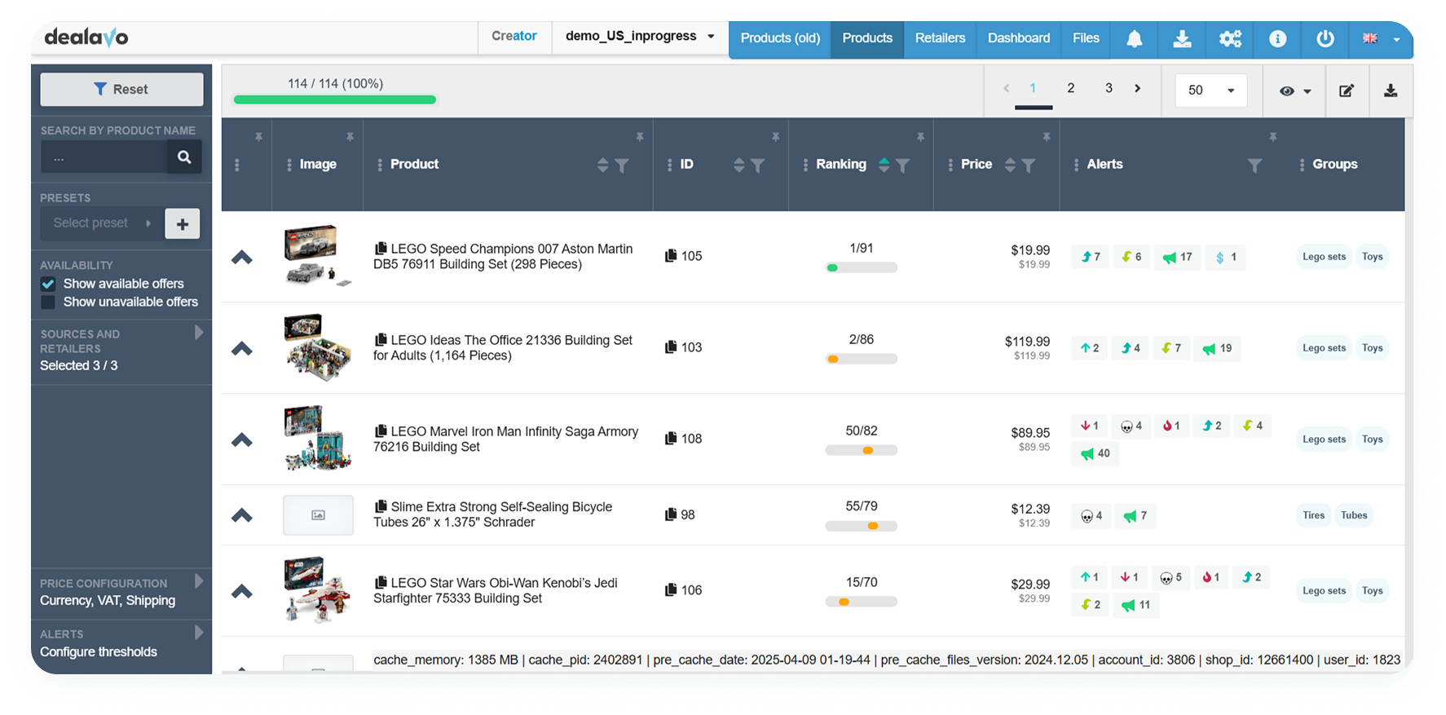
Task: Go to page 3
Action: coord(1109,89)
